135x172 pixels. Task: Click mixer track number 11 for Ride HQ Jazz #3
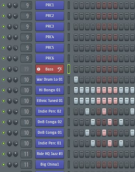coord(26,154)
